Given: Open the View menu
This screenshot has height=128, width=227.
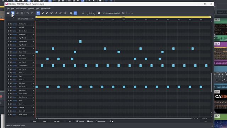Looking at the screenshot, I should click(x=37, y=9).
